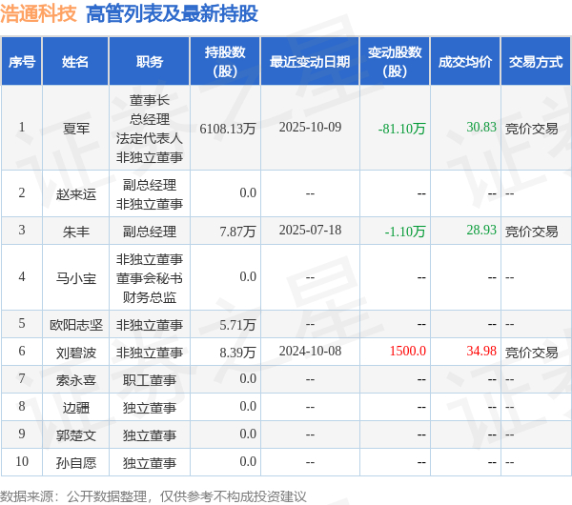Select the 职务 column header

tap(150, 62)
